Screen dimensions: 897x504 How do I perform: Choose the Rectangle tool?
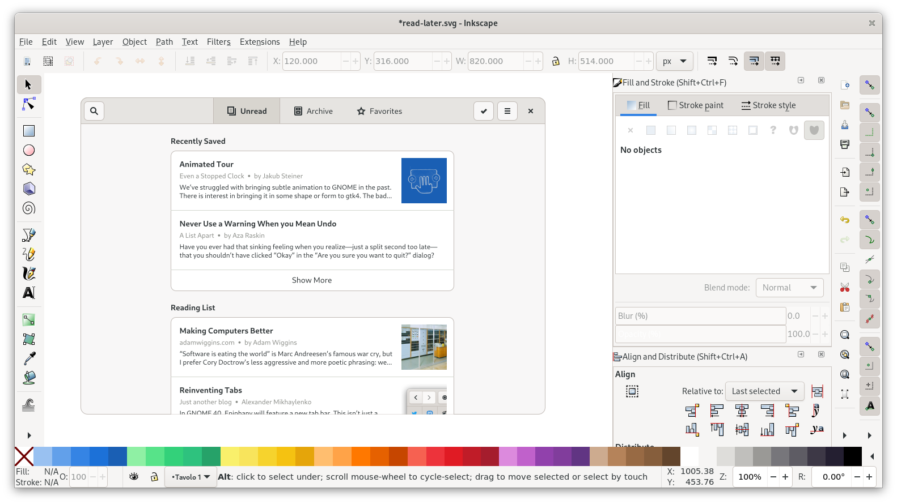click(x=29, y=131)
